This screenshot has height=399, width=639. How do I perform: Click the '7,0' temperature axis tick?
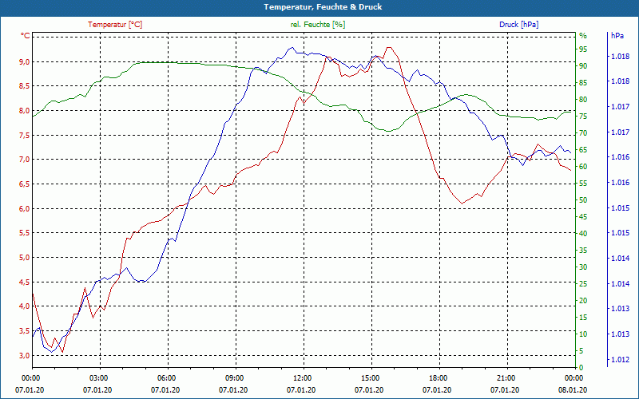pos(25,160)
